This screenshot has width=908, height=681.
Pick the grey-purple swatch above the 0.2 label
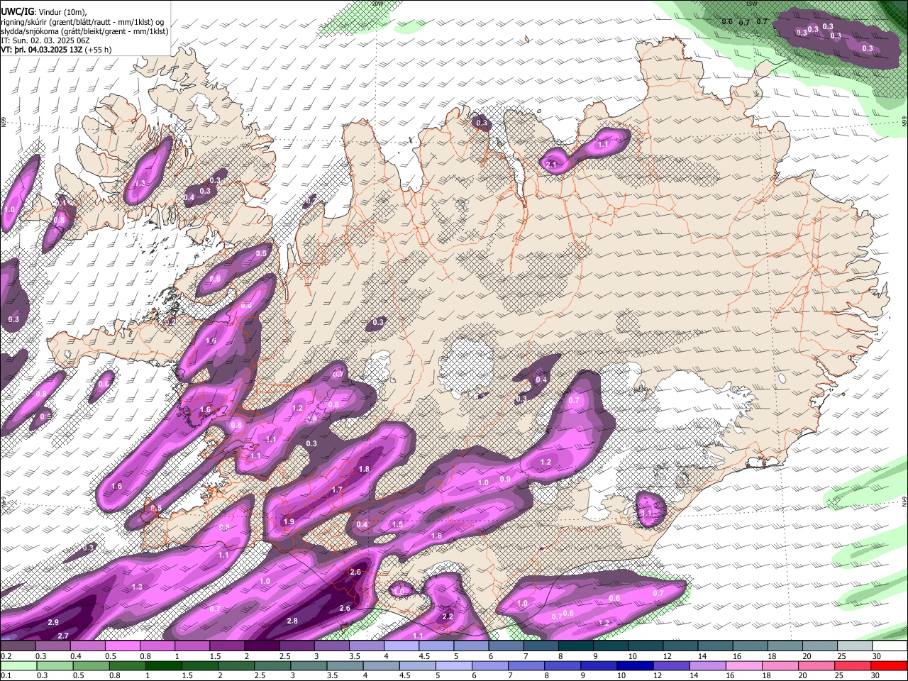(18, 646)
